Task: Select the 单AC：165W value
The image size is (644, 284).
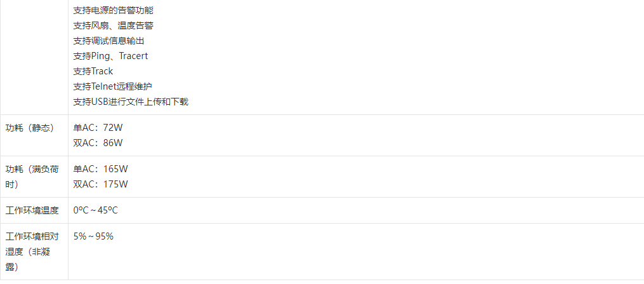Action: coord(100,169)
